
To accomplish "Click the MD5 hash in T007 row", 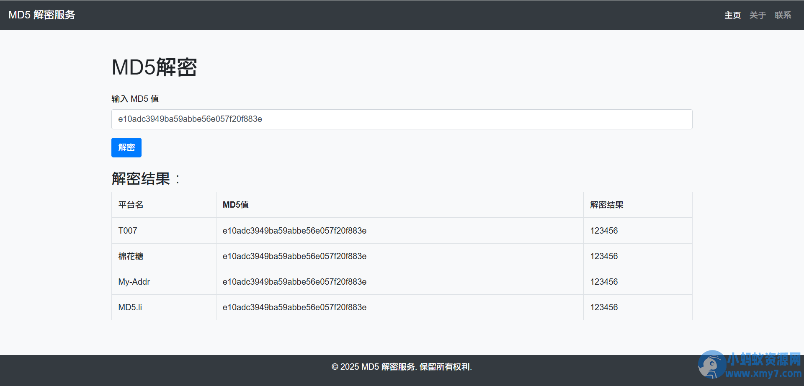I will pos(294,231).
